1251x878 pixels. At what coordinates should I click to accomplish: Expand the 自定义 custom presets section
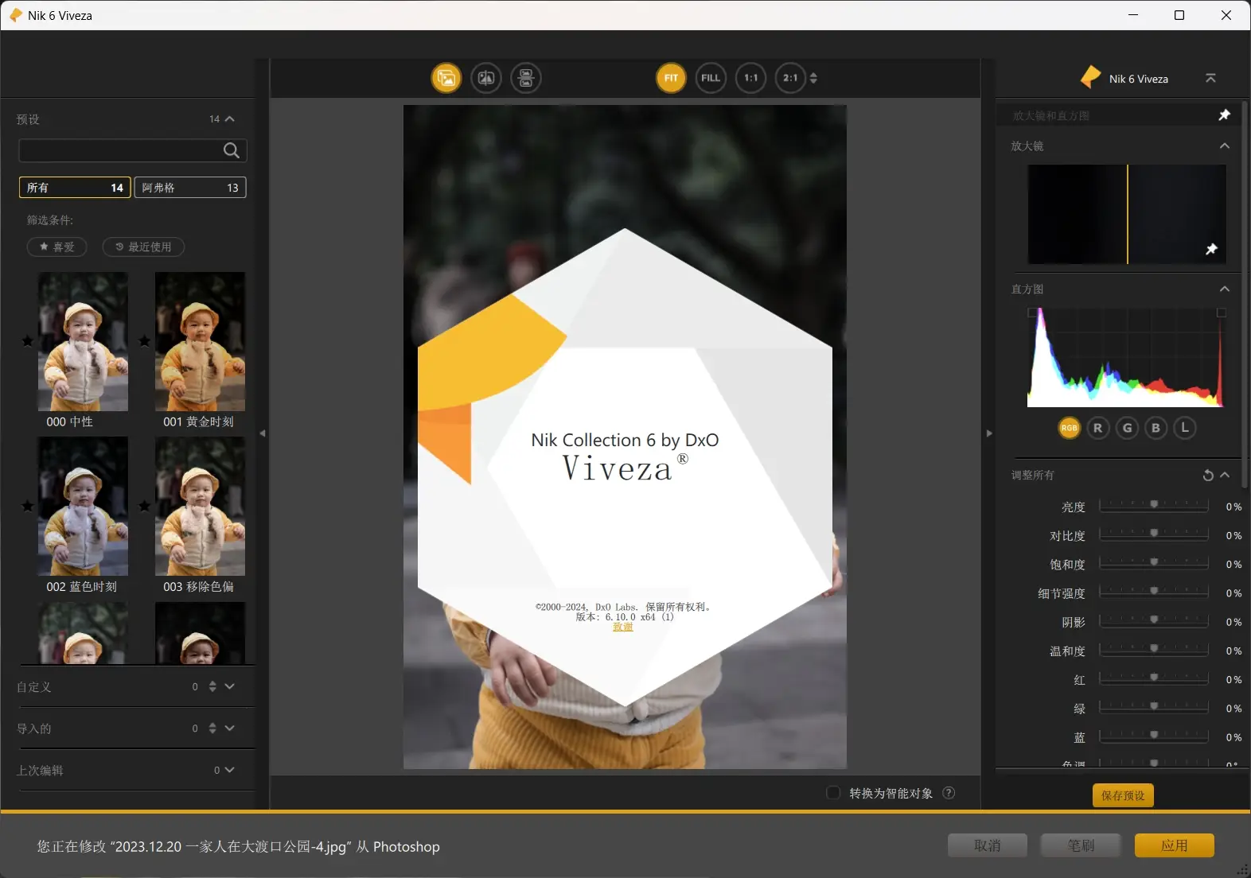(230, 686)
